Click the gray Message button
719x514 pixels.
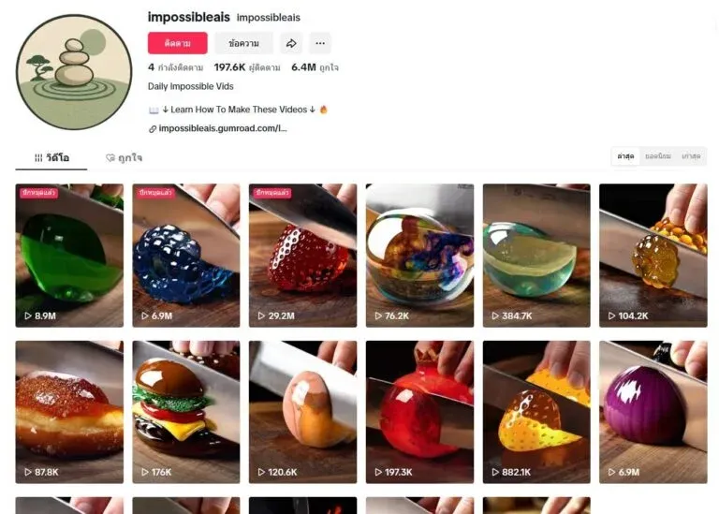tap(243, 43)
